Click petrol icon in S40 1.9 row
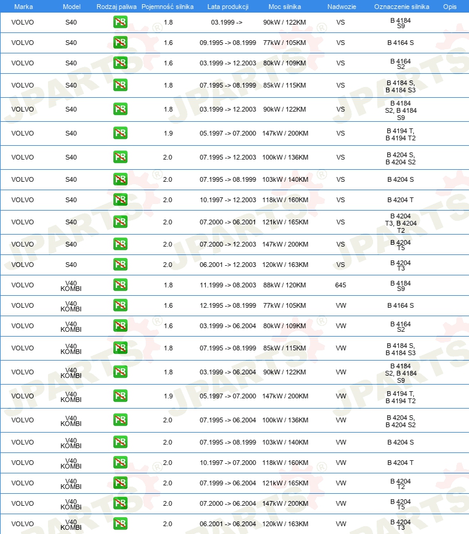Viewport: 469px width, 534px height. click(121, 133)
